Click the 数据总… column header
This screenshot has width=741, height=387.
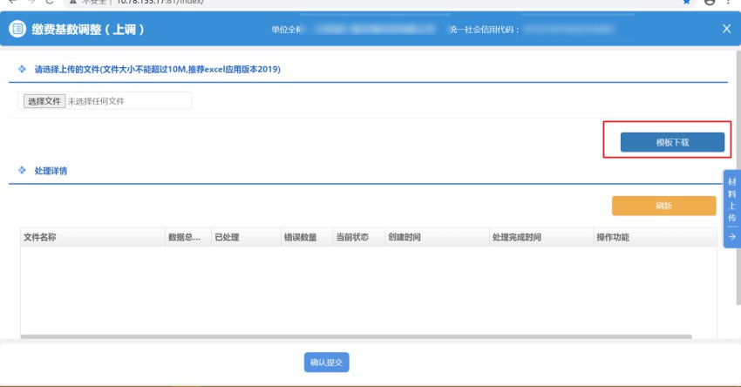pos(187,237)
